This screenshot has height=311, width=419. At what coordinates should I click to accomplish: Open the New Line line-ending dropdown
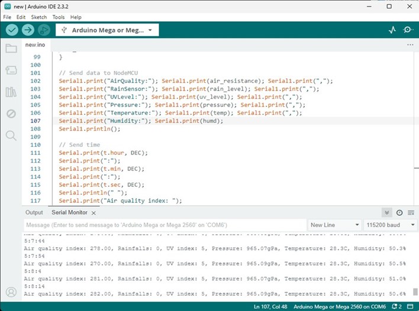click(334, 225)
